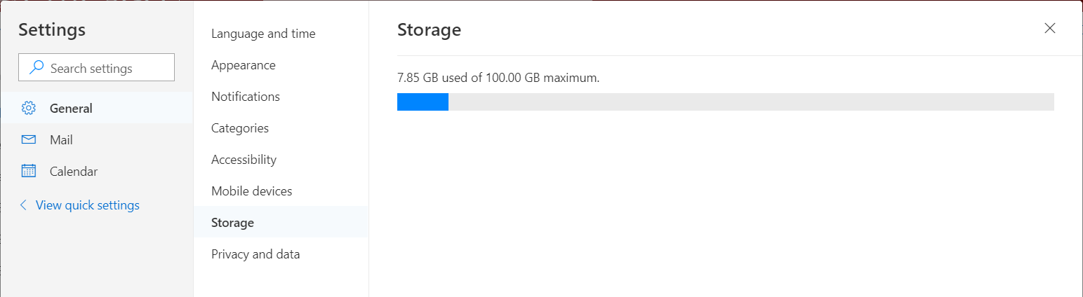Viewport: 1083px width, 297px height.
Task: Click the Calendar grid icon in sidebar
Action: tap(29, 172)
